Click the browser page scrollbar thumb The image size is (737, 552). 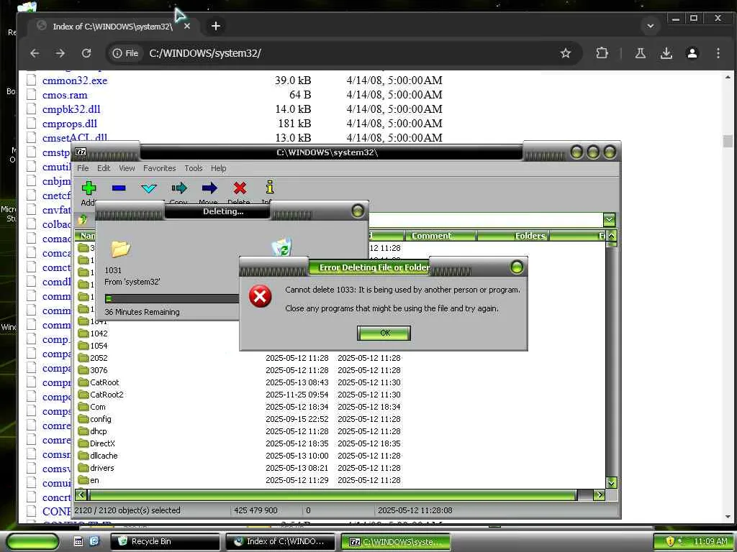(728, 141)
